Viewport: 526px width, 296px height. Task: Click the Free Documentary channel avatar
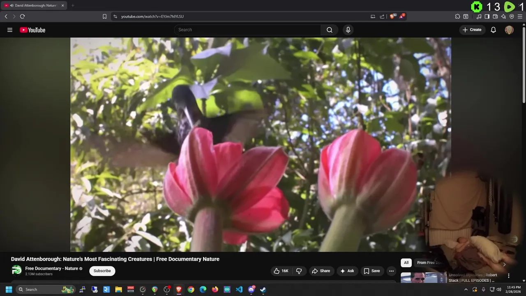click(16, 271)
